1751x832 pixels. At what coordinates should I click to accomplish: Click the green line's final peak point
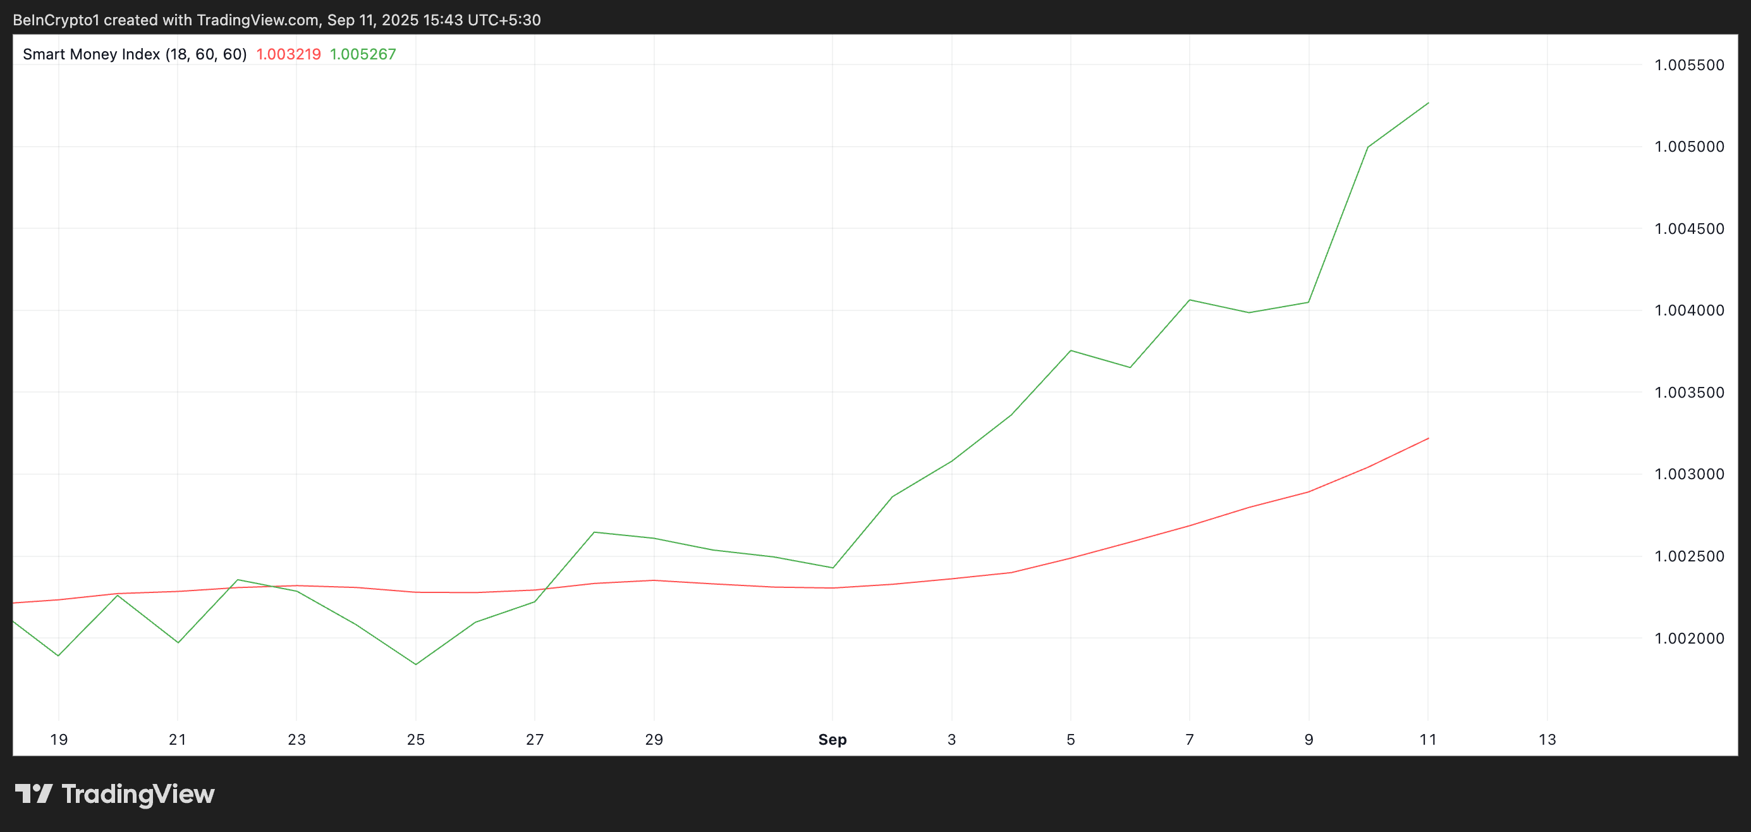click(x=1428, y=103)
